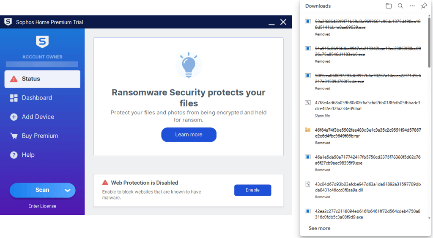This screenshot has height=238, width=433.
Task: Open more options in Downloads panel
Action: [412, 6]
